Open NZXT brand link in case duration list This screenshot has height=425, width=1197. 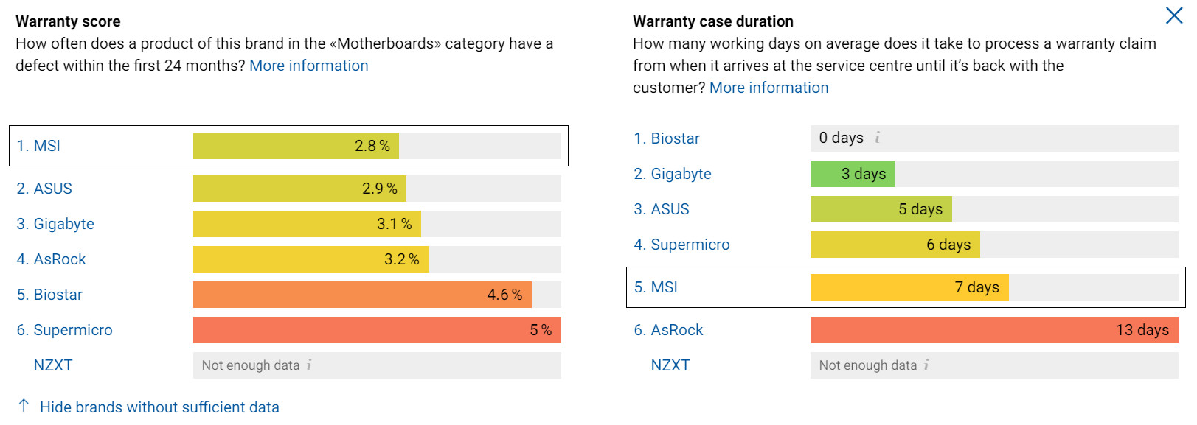(x=670, y=365)
